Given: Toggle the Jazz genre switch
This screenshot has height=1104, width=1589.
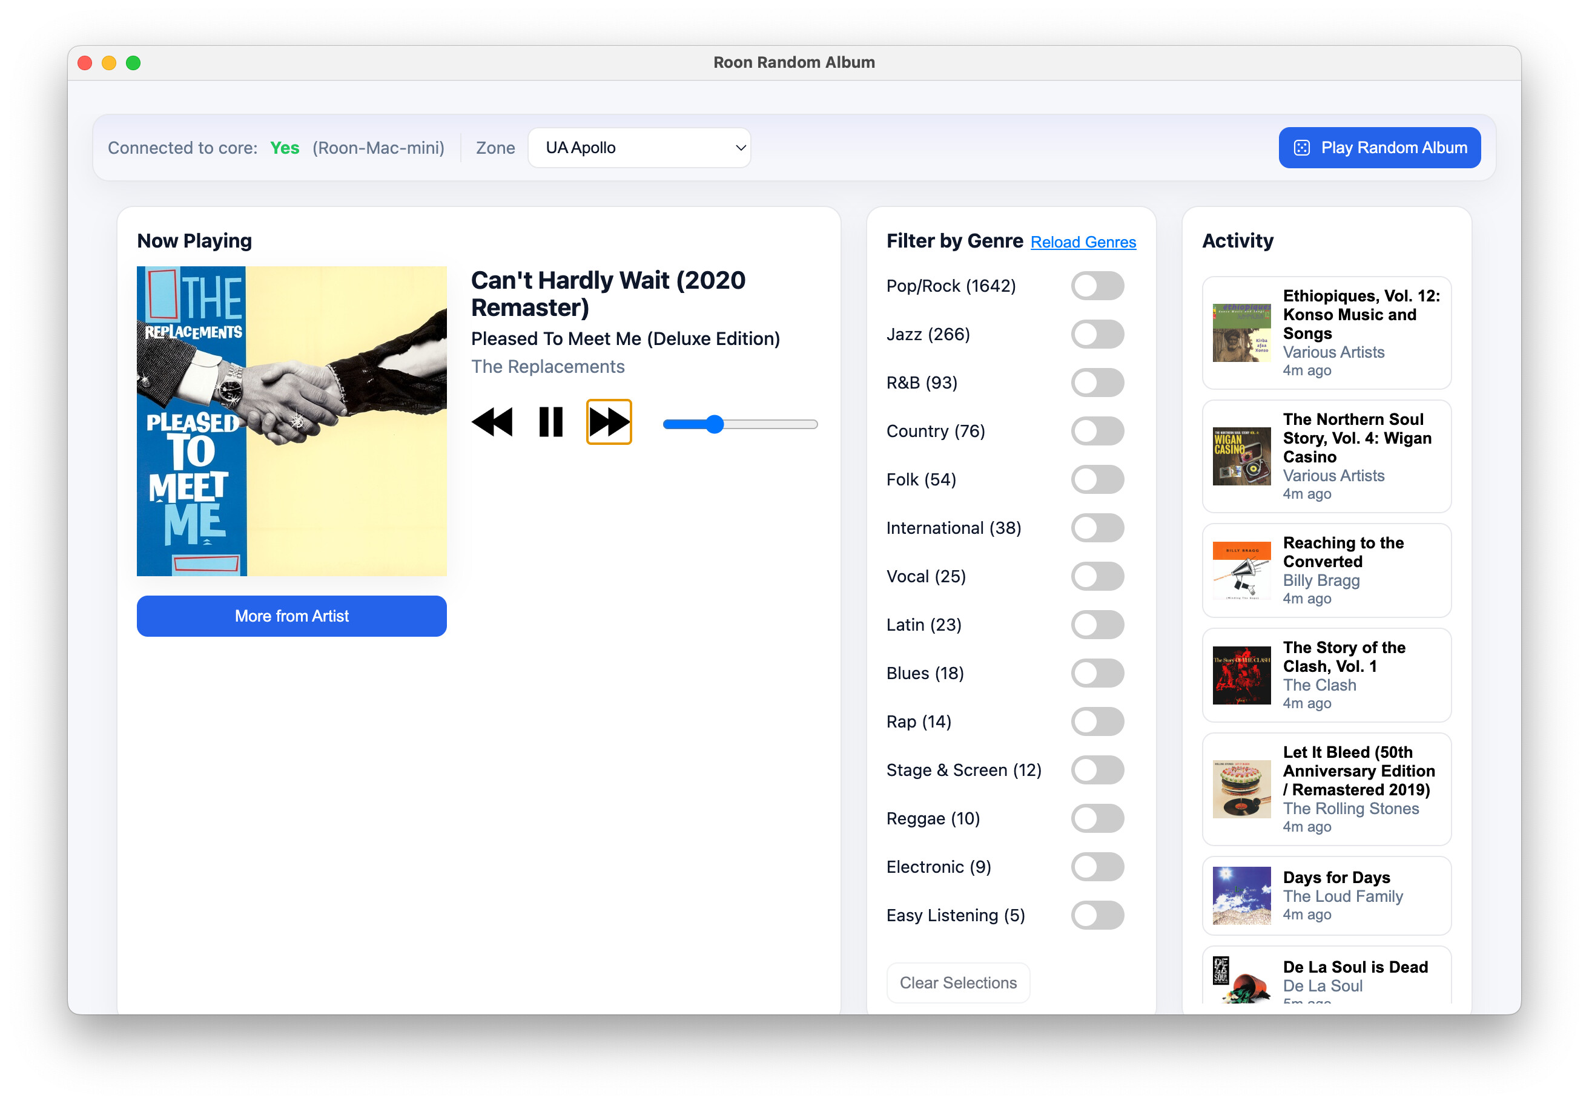Looking at the screenshot, I should (1097, 334).
